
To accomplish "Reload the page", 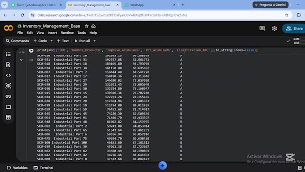I will [x=22, y=15].
